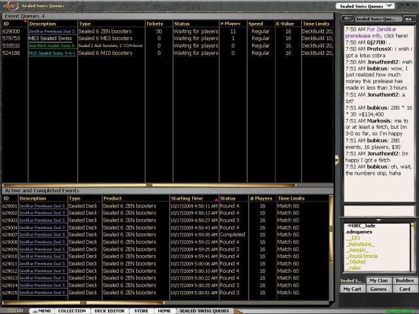This screenshot has width=419, height=314.
Task: Click into the chat message input box
Action: (x=378, y=211)
